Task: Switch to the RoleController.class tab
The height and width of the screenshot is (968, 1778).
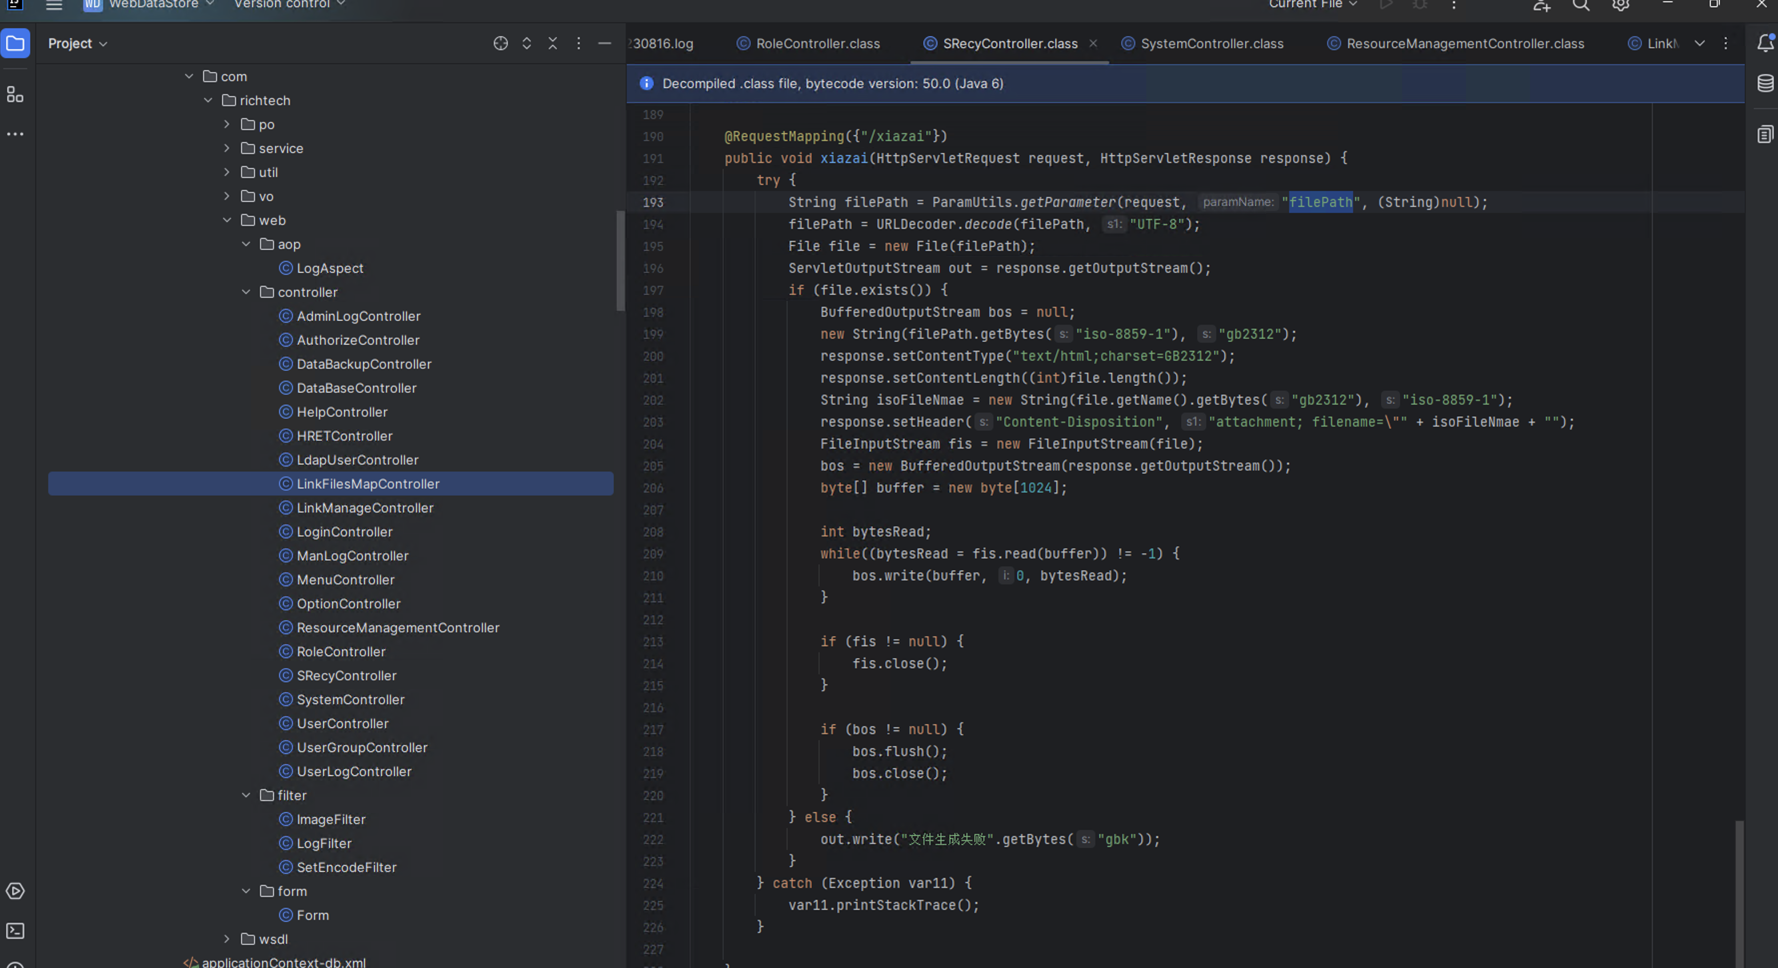Action: 817,43
